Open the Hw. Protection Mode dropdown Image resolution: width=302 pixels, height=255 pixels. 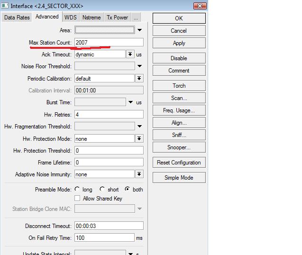point(139,139)
